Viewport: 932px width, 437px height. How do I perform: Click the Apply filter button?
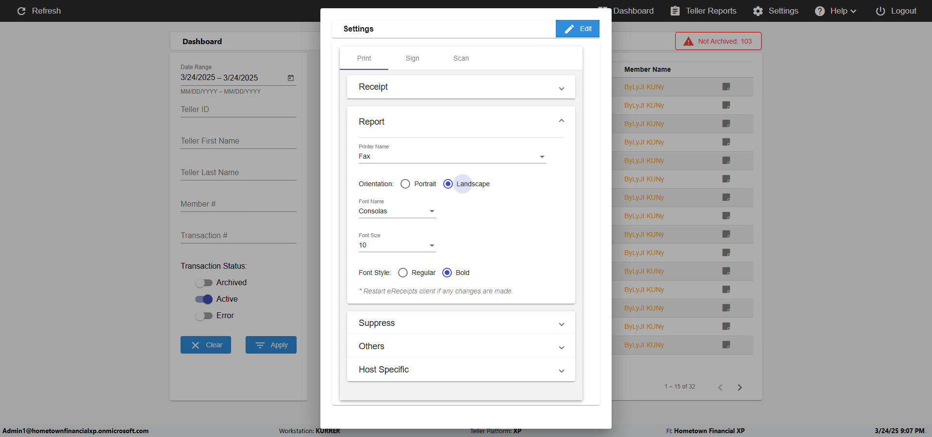pyautogui.click(x=271, y=345)
